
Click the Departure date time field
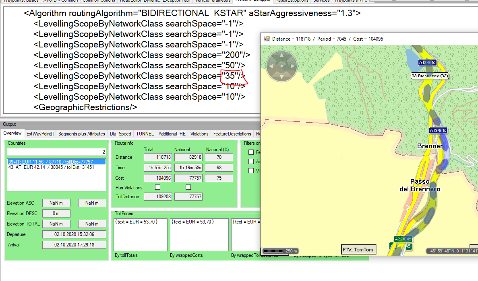point(74,234)
